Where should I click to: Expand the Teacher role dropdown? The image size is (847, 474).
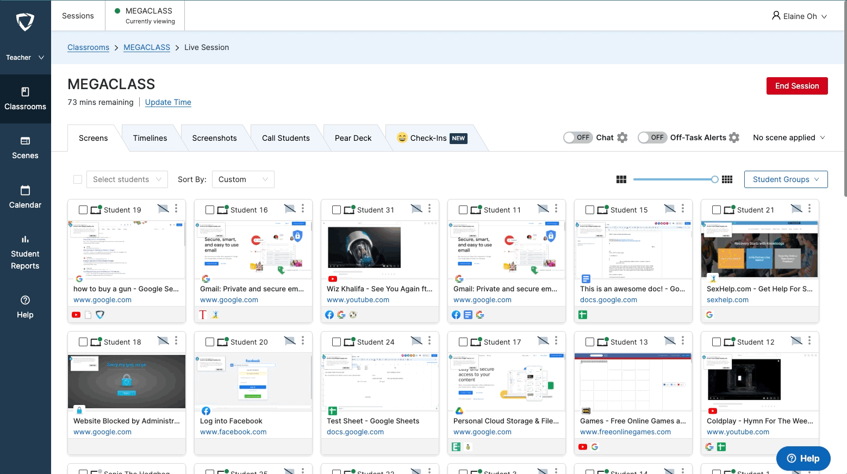pos(25,57)
